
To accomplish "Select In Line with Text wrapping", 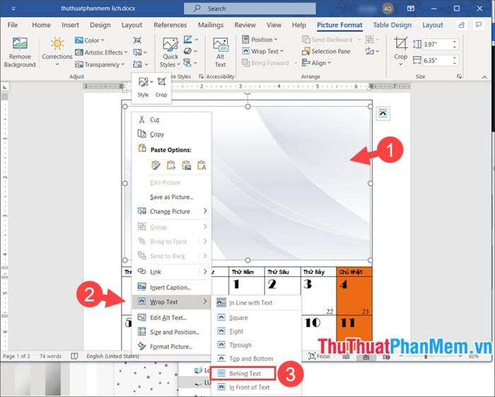I will (x=256, y=303).
